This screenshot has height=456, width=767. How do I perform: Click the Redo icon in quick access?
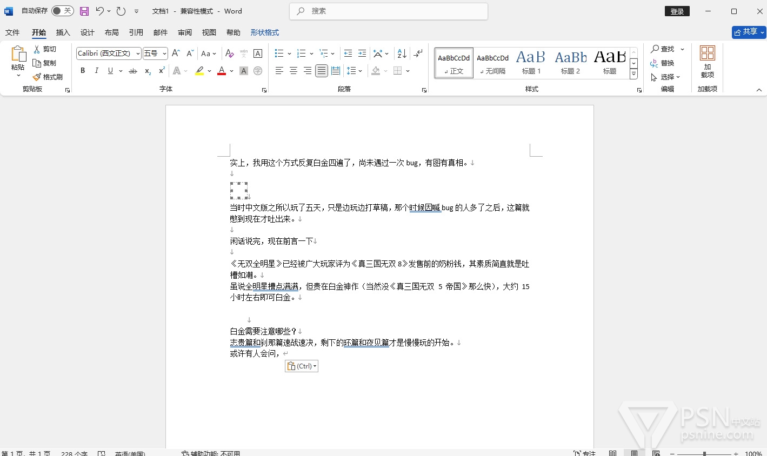121,11
